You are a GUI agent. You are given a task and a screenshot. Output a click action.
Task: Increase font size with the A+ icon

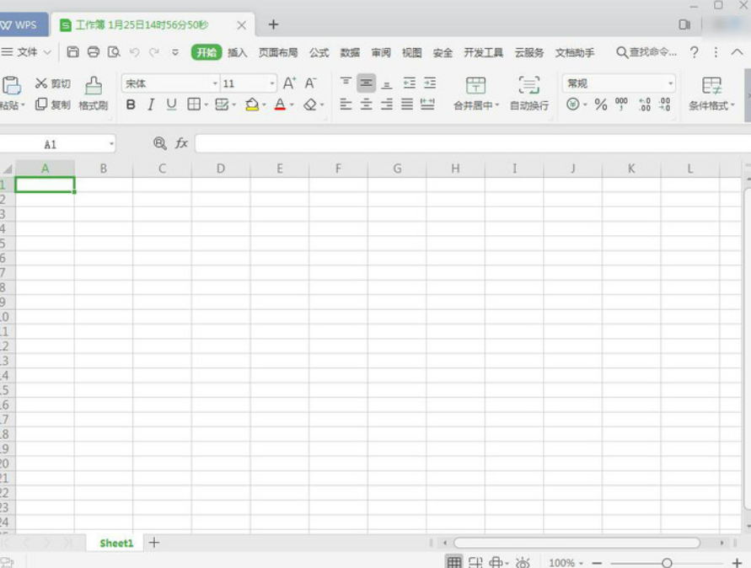(289, 83)
